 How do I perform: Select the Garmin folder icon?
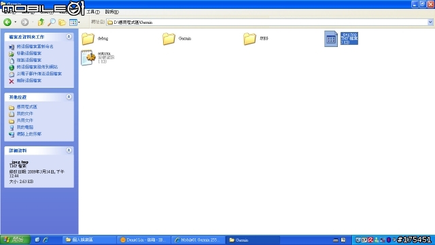pyautogui.click(x=169, y=39)
